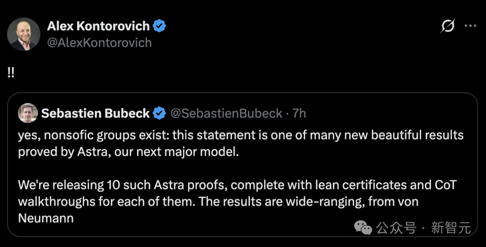486x247 pixels.
Task: Click the "新智元" watermark label
Action: tap(451, 228)
